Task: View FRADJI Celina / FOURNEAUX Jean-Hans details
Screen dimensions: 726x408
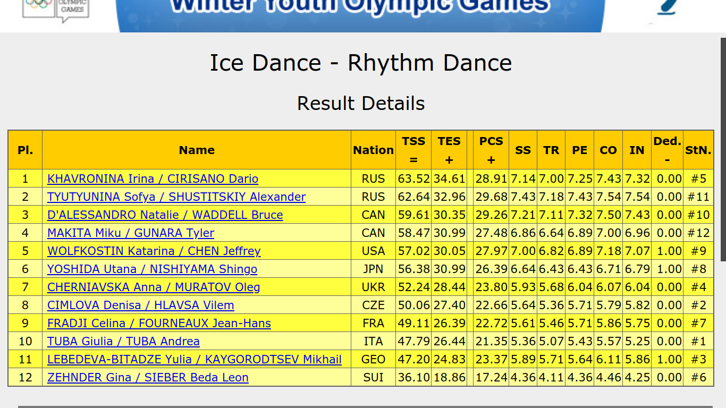Action: point(159,323)
